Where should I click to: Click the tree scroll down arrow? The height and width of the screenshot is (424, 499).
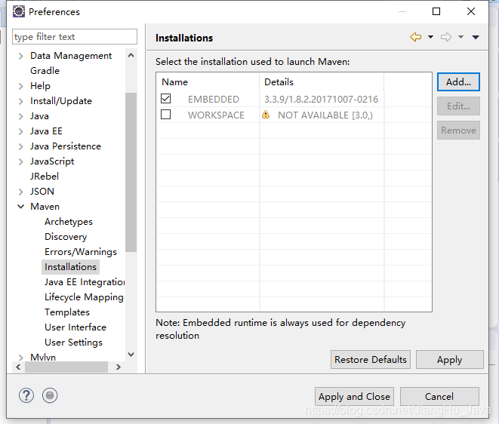131,355
